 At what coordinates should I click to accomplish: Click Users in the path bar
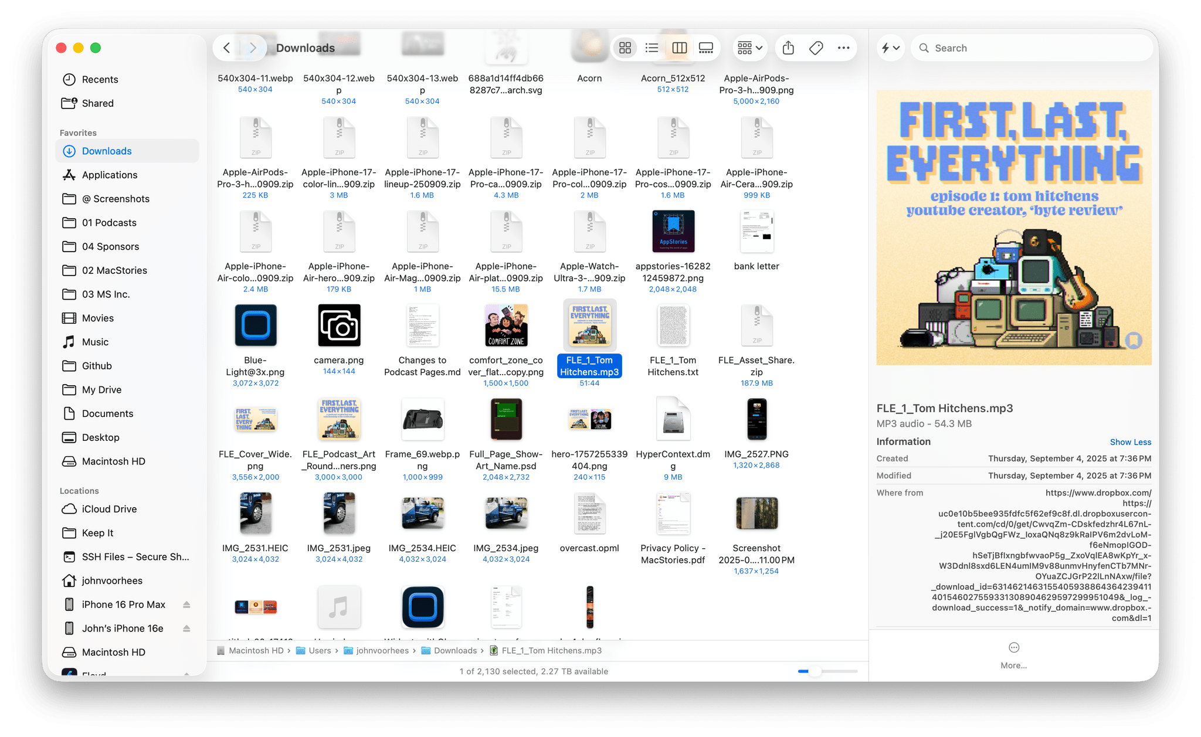click(314, 650)
